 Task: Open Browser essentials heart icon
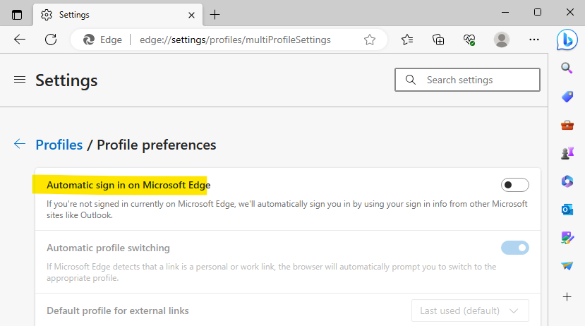[469, 40]
